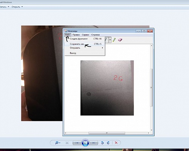The image size is (189, 151).
Task: Go to the previous photo
Action: pyautogui.click(x=77, y=143)
